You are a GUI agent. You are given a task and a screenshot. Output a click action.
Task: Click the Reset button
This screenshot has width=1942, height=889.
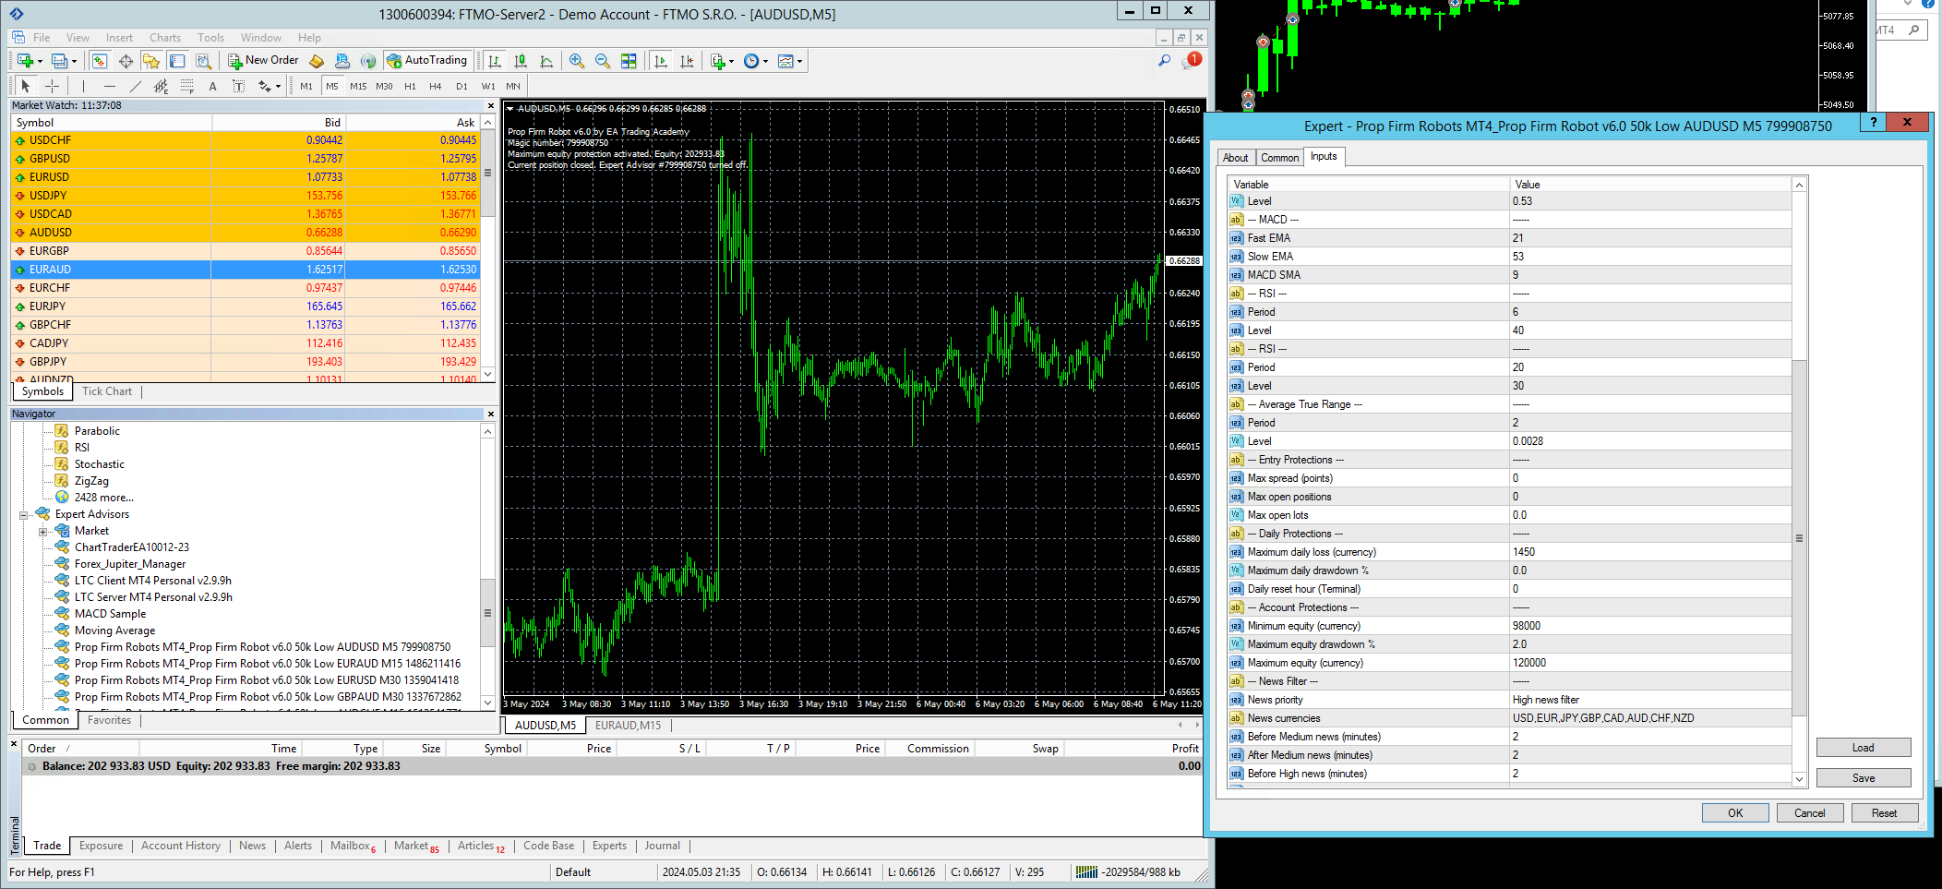(1885, 813)
